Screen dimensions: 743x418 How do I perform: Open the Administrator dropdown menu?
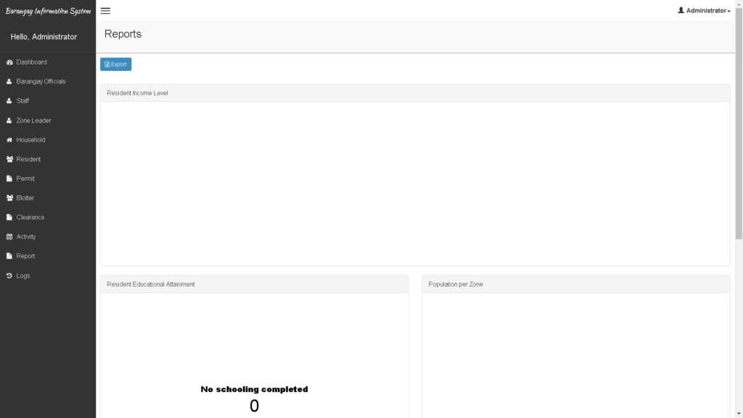[705, 10]
